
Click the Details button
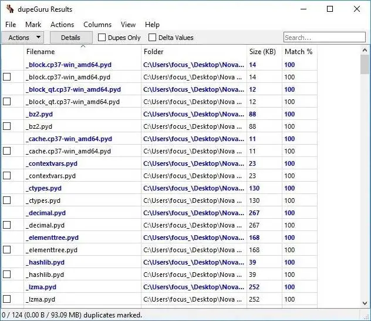click(x=71, y=38)
